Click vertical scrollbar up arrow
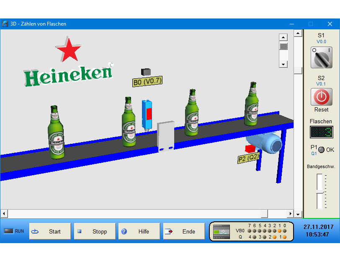Screen dimensions: 340x262 [x=298, y=33]
